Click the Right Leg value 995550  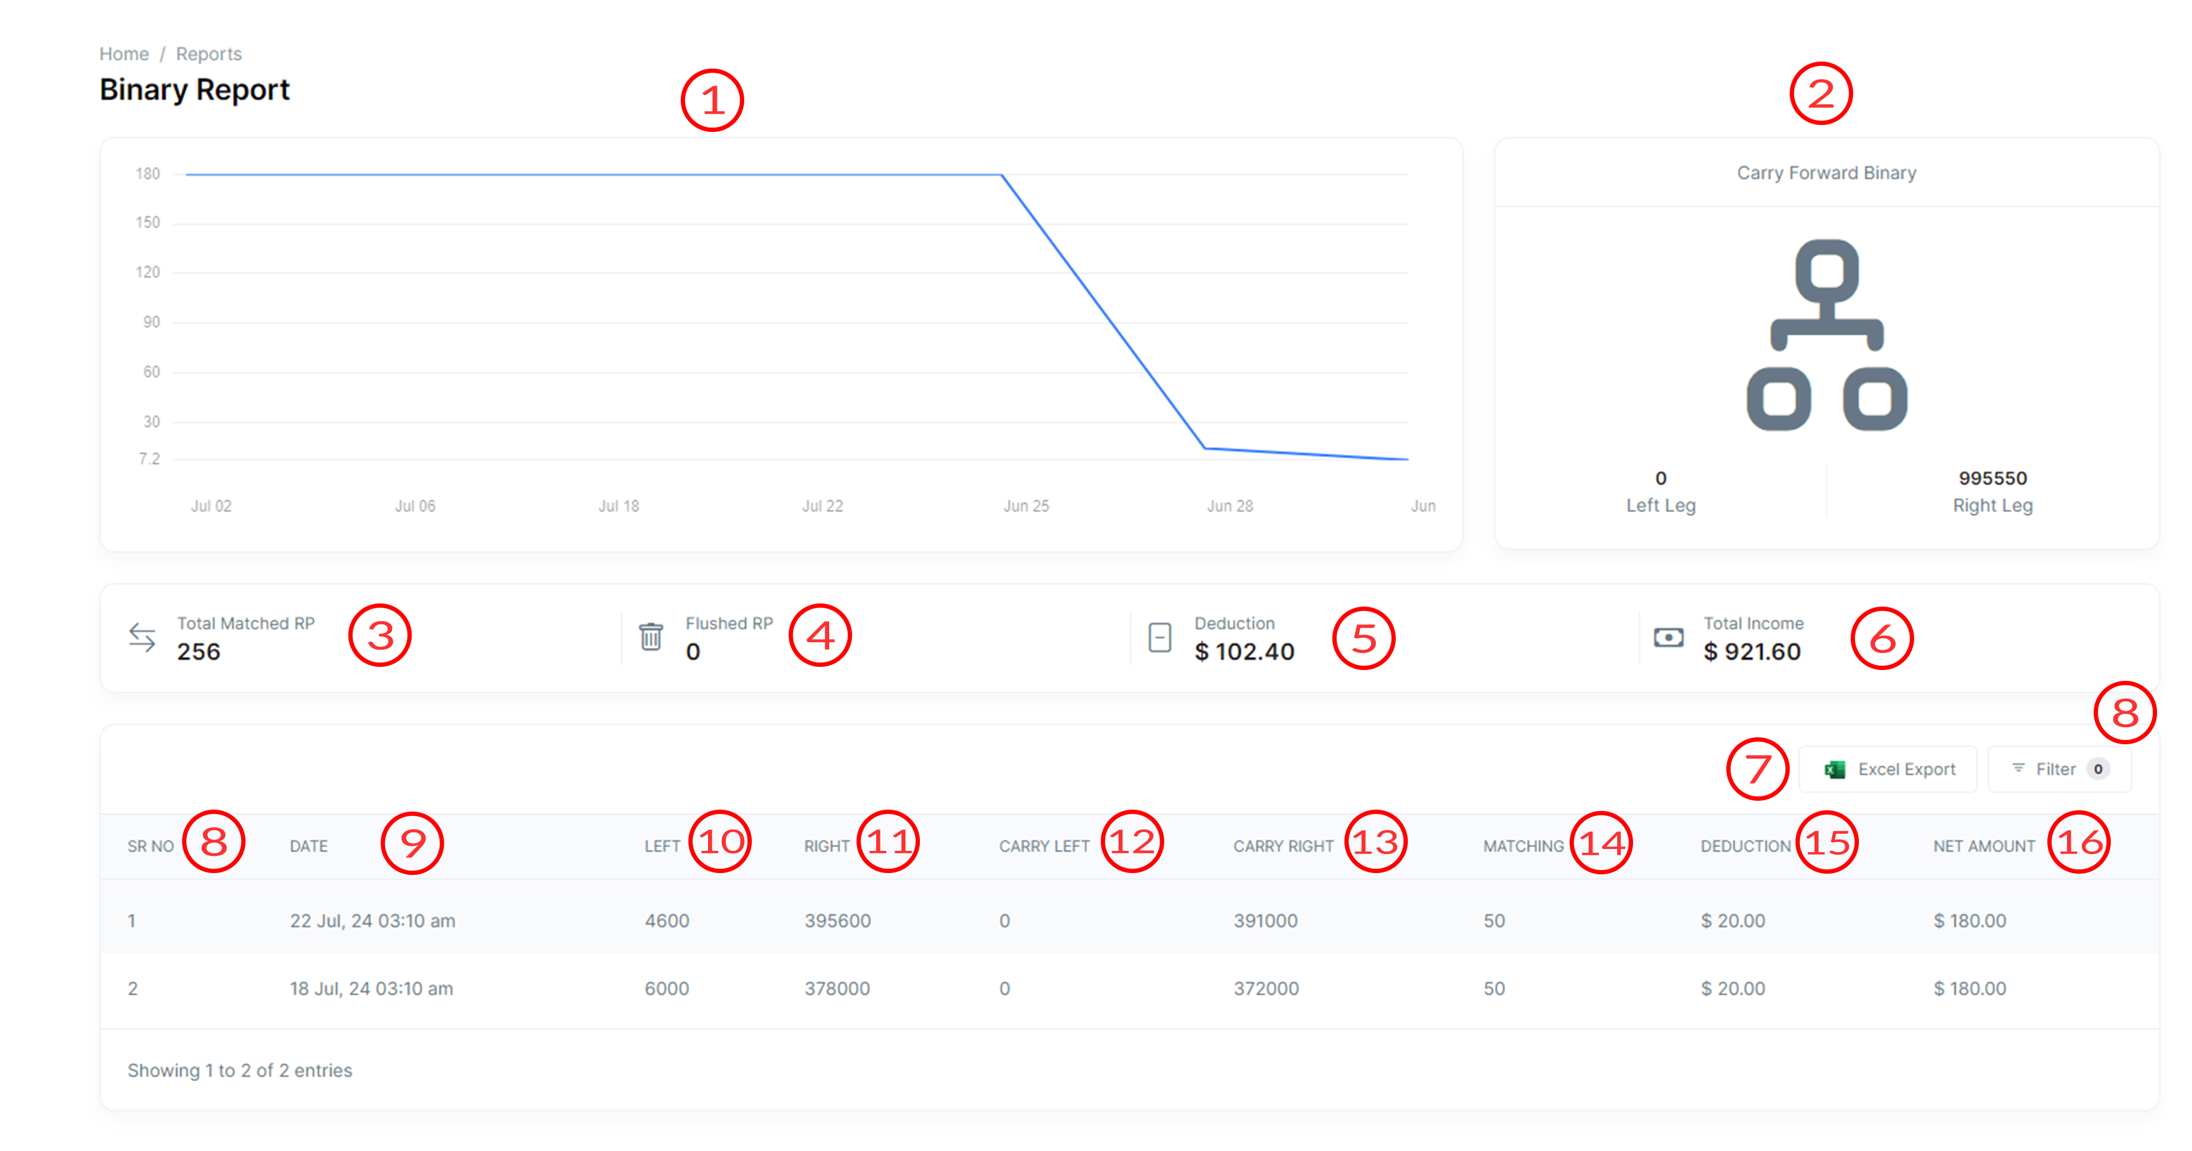[x=1992, y=478]
